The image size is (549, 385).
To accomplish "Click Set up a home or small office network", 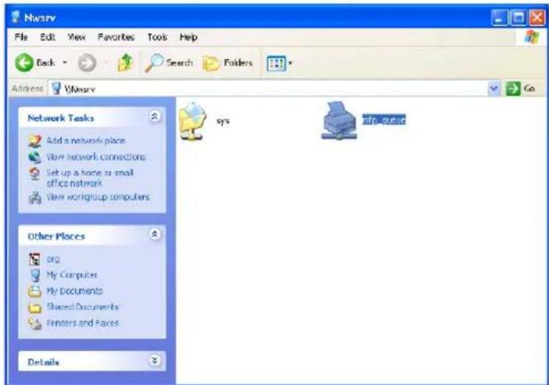I will click(x=90, y=178).
